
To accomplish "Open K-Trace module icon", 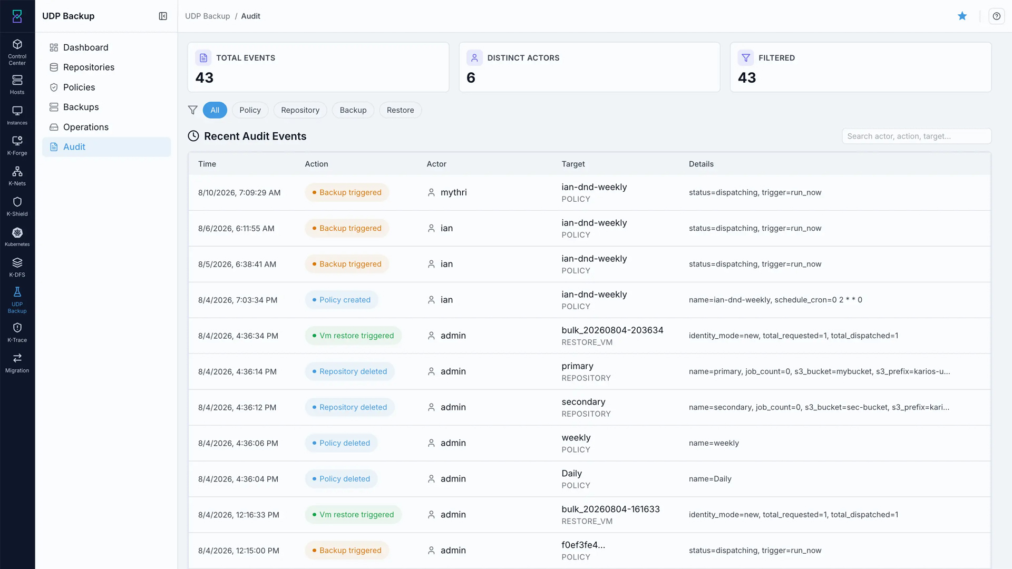I will click(17, 332).
